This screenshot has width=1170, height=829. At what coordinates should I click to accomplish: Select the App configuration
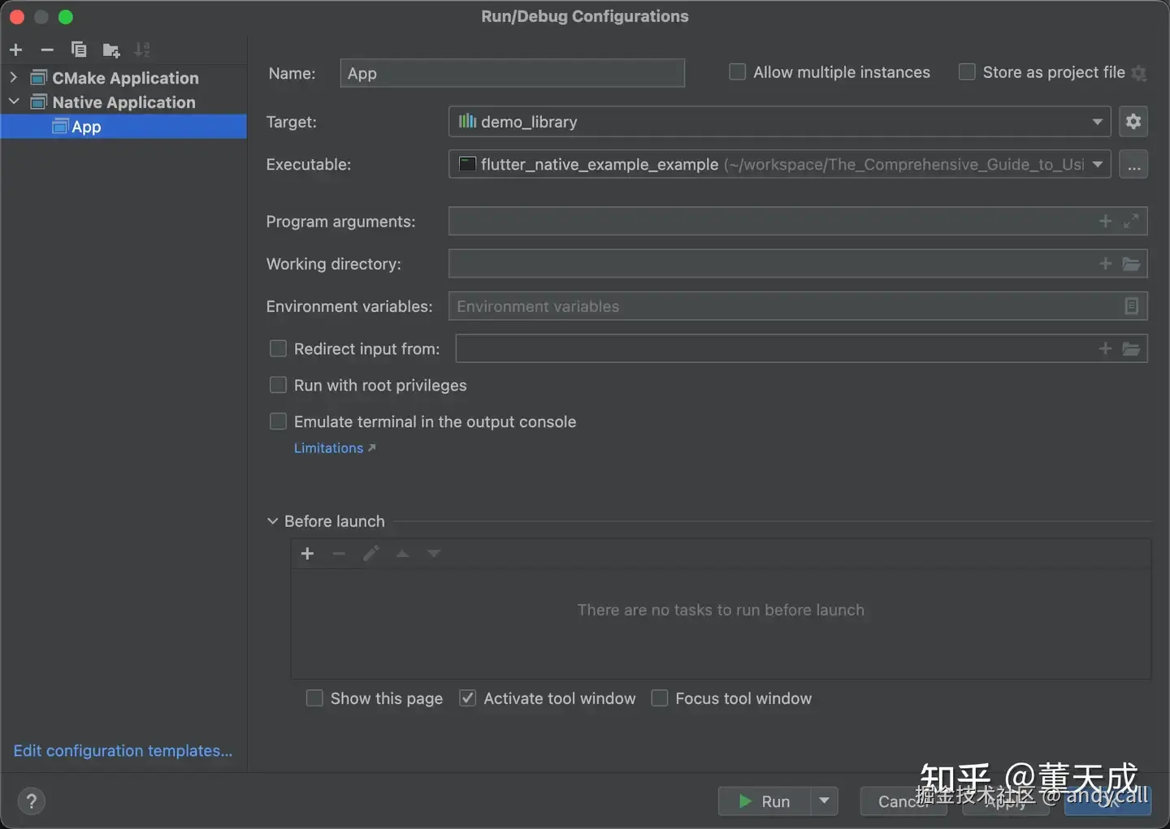pos(123,127)
